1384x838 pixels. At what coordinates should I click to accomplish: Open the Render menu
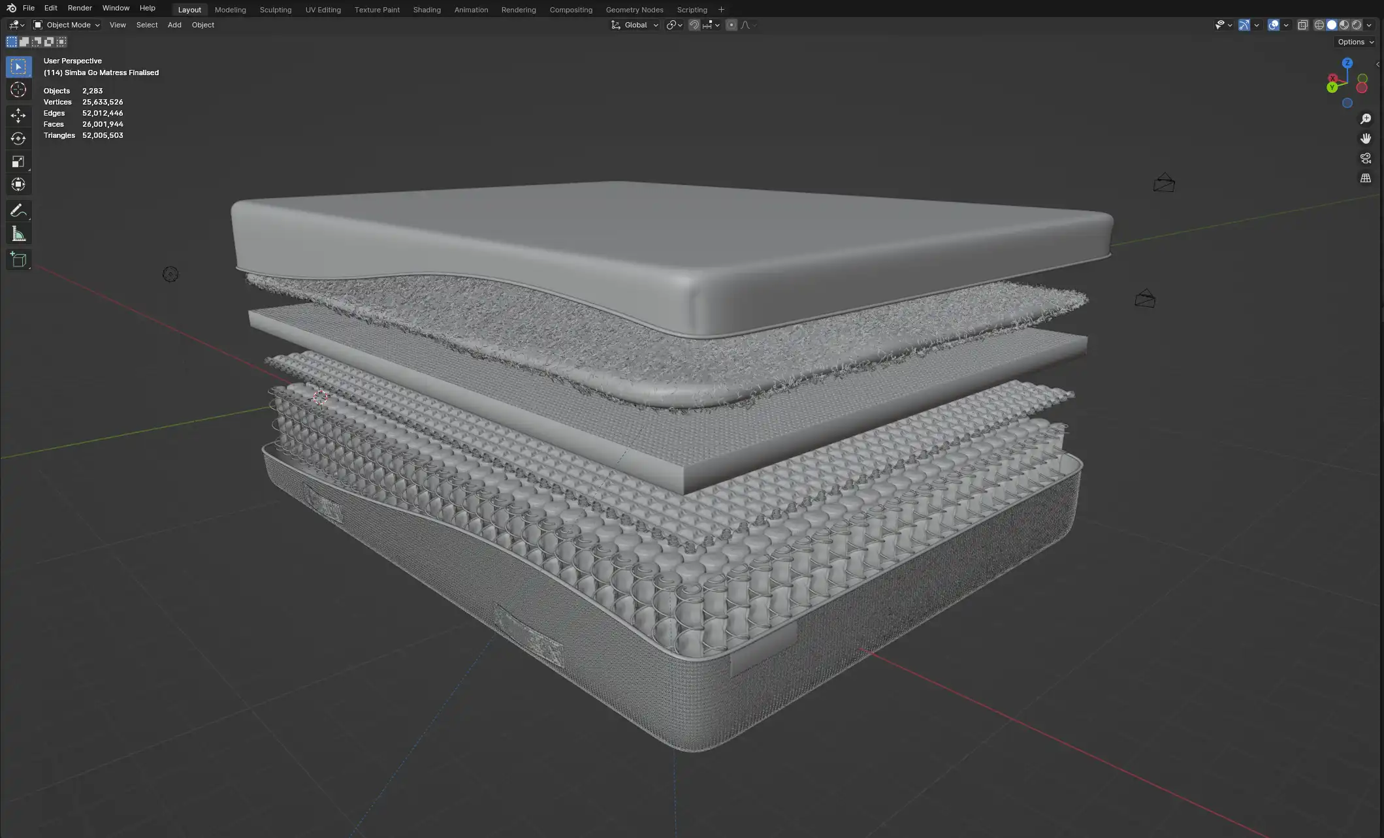point(80,8)
